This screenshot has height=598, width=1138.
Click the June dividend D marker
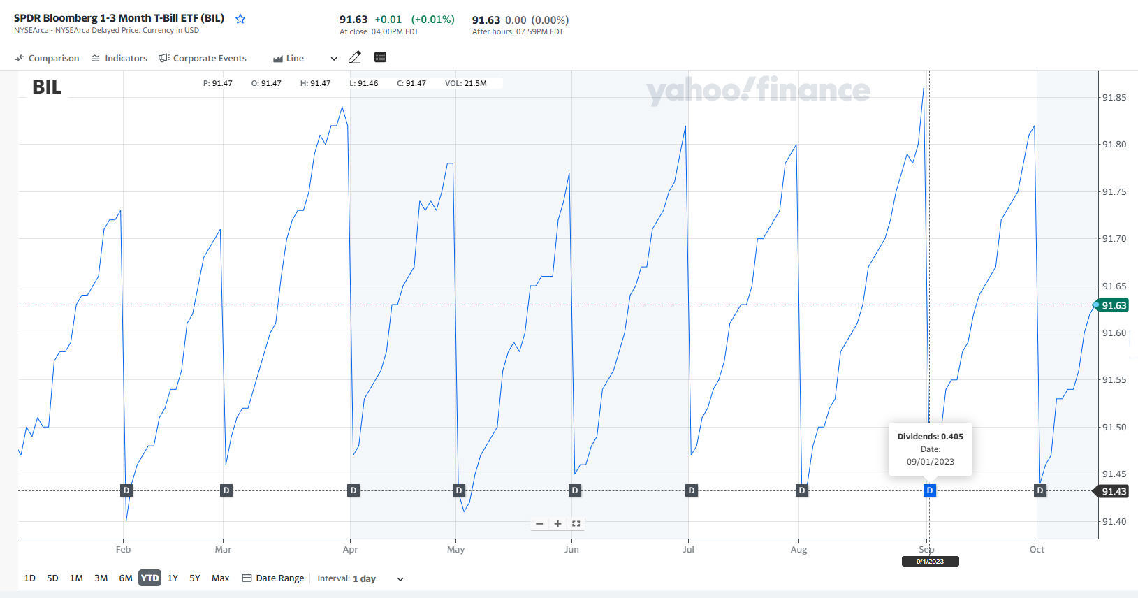pyautogui.click(x=575, y=490)
